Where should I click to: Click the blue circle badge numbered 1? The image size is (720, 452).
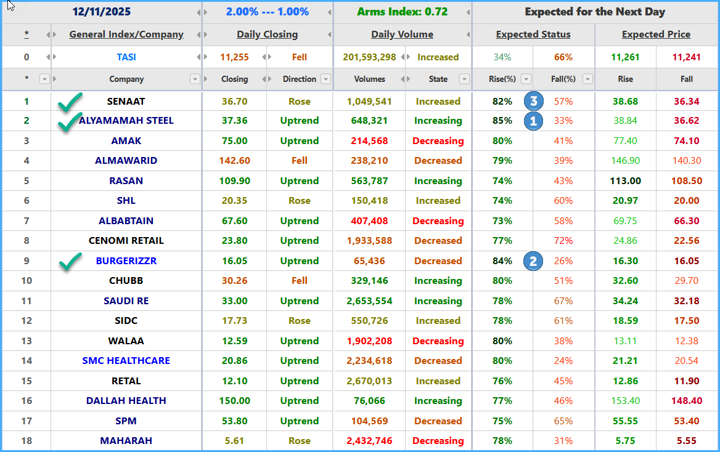coord(533,121)
